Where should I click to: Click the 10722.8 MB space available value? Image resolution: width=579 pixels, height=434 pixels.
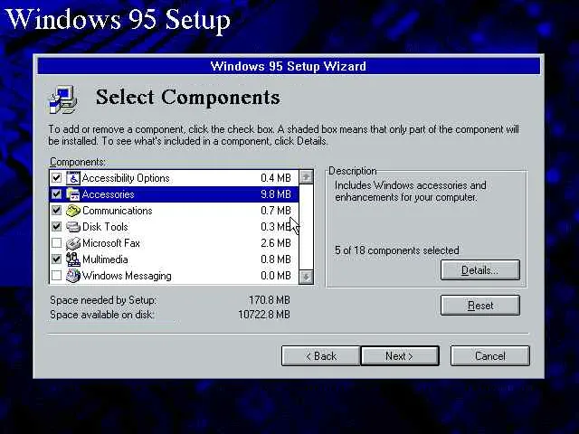click(x=264, y=315)
